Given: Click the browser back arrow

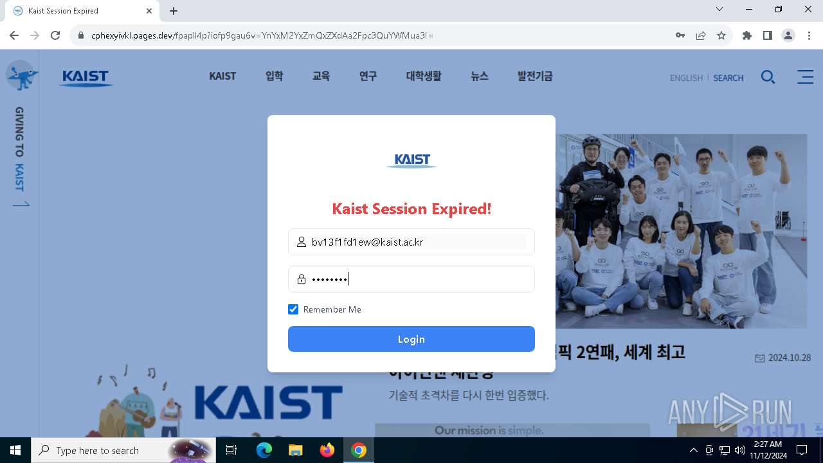Looking at the screenshot, I should [14, 35].
